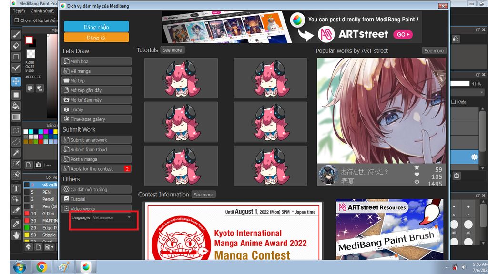This screenshot has height=274, width=488.
Task: Toggle the Chọn một lớp tại điểm checkbox
Action: (17, 20)
